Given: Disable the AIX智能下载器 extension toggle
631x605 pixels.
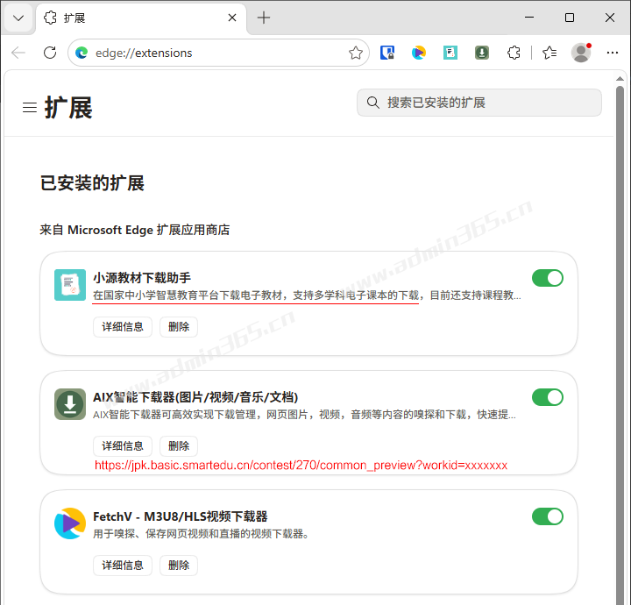Looking at the screenshot, I should pos(547,397).
